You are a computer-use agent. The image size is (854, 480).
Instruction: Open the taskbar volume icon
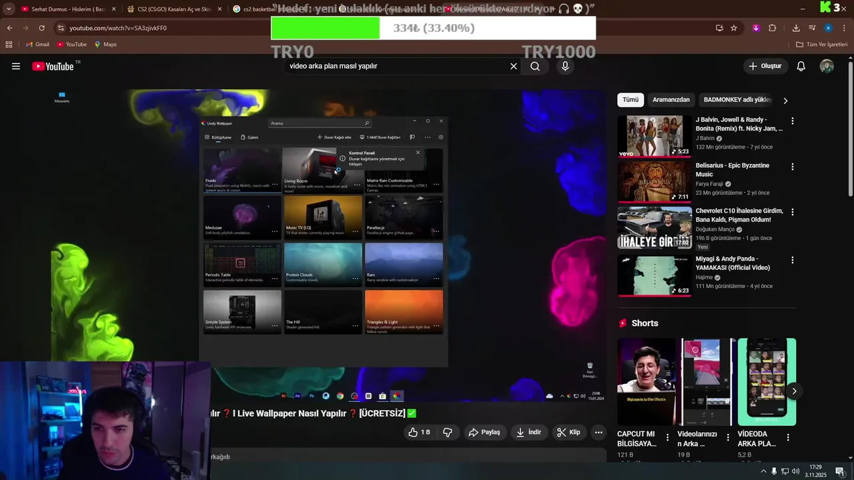tap(796, 471)
